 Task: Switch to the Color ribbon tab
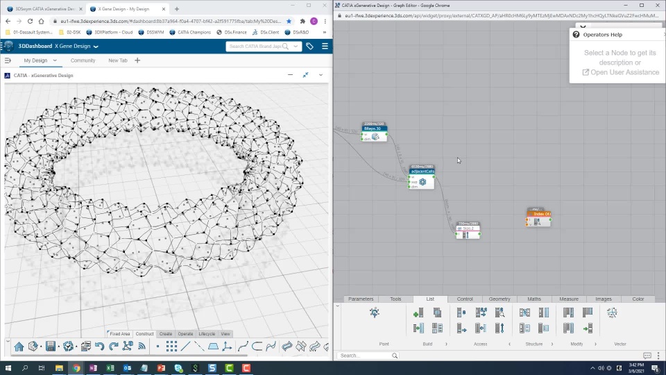[x=638, y=299]
